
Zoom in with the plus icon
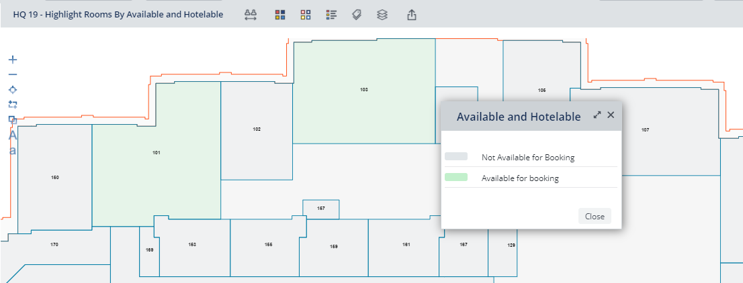12,59
